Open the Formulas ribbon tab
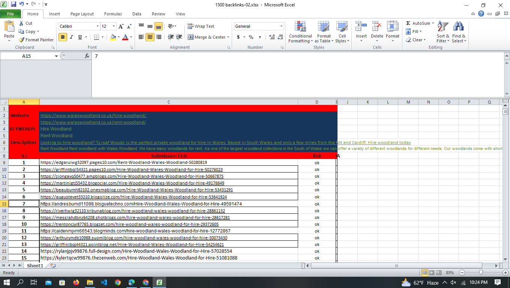Image resolution: width=510 pixels, height=288 pixels. (x=113, y=14)
